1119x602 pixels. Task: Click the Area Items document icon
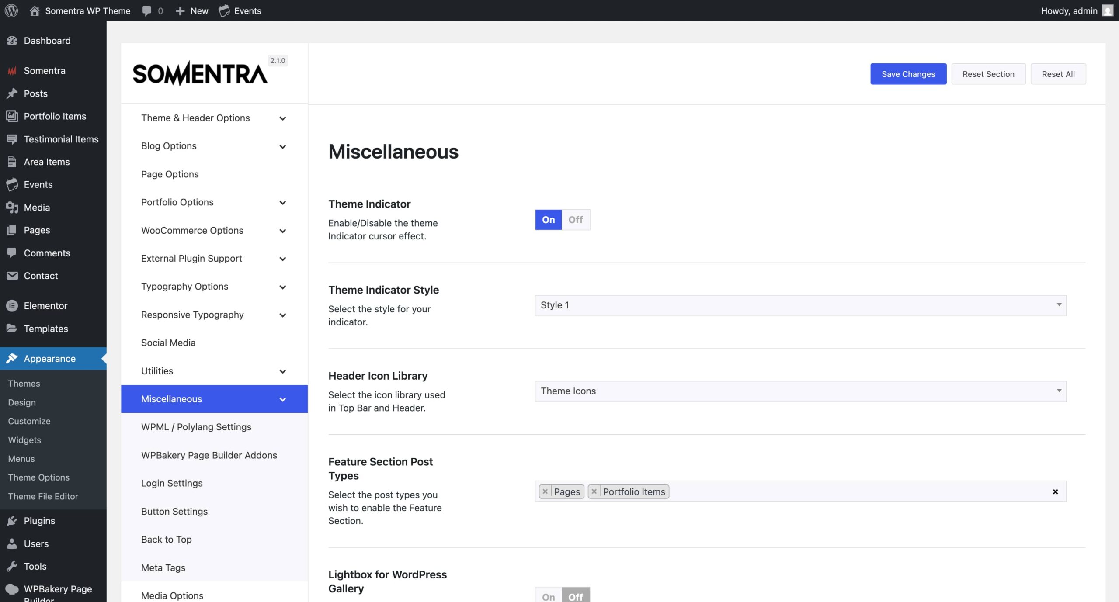pos(12,162)
